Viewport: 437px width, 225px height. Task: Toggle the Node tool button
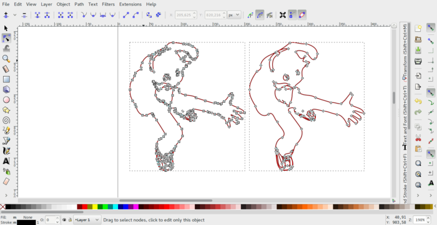(6, 39)
